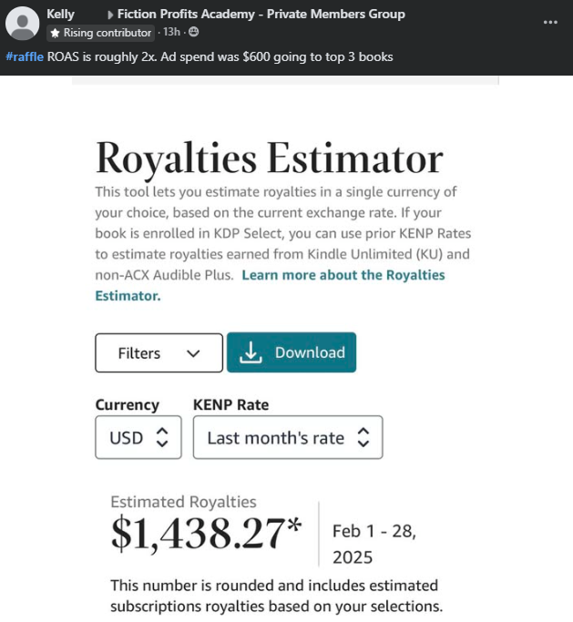Click the $1,438.27 estimated royalties figure
Screen dimensions: 573x622
[x=206, y=534]
